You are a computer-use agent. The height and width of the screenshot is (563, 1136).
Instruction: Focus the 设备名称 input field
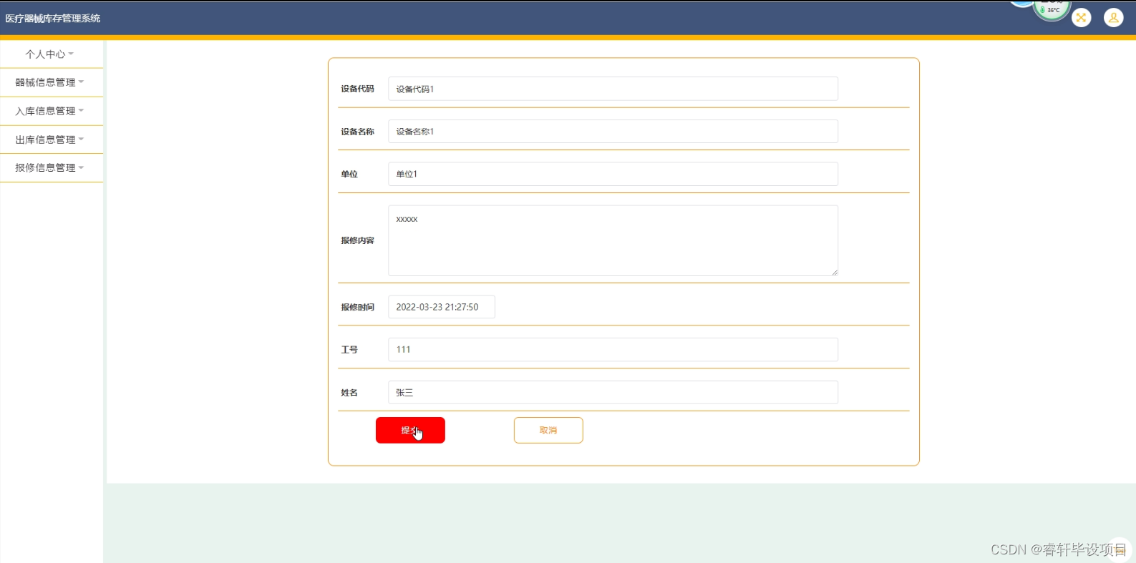613,131
